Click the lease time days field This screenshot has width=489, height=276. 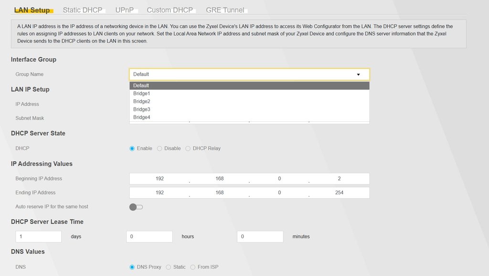click(38, 236)
